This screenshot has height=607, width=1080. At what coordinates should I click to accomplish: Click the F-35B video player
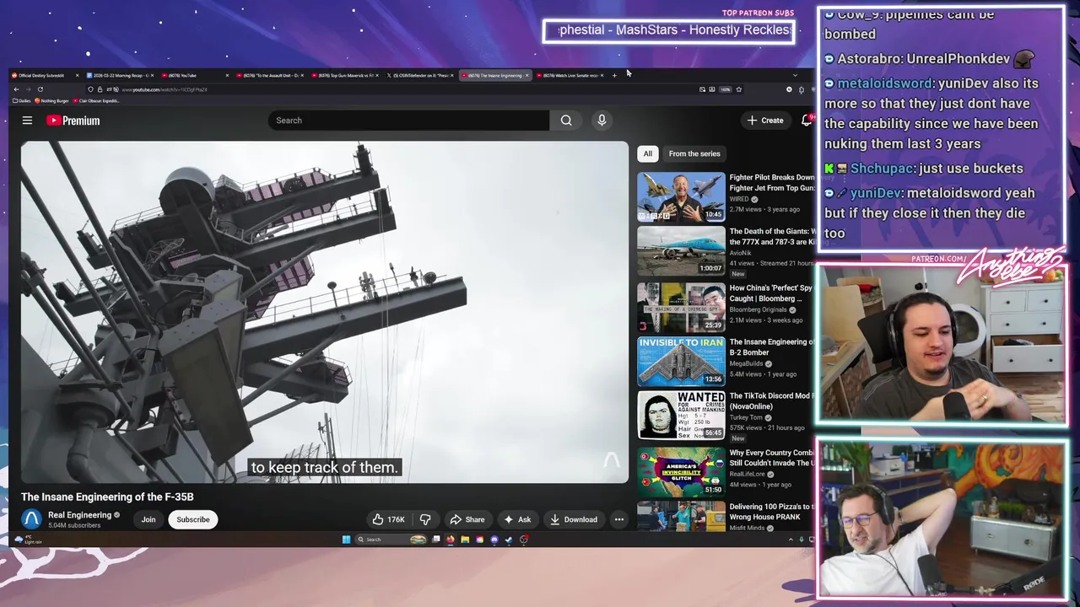point(325,313)
